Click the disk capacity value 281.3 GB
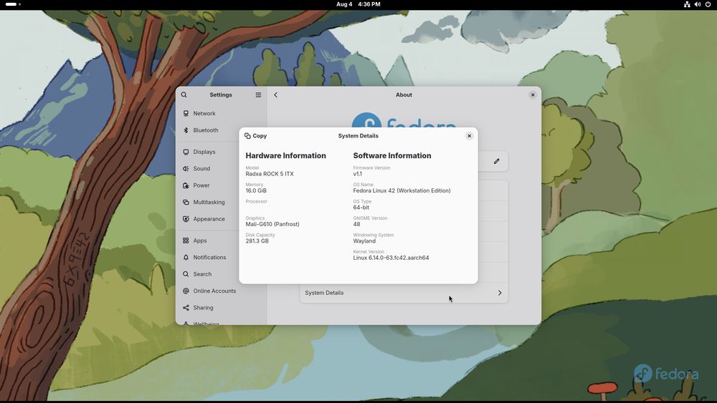Image resolution: width=717 pixels, height=403 pixels. [x=257, y=241]
